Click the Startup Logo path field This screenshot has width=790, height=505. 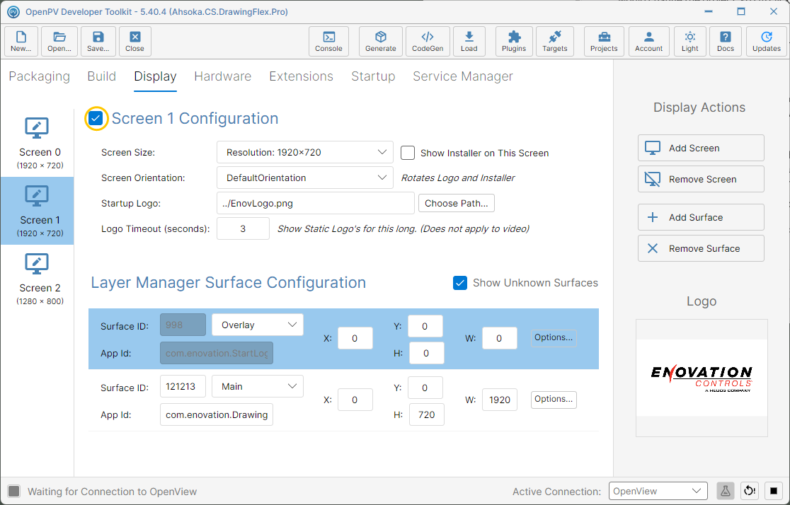pos(316,204)
